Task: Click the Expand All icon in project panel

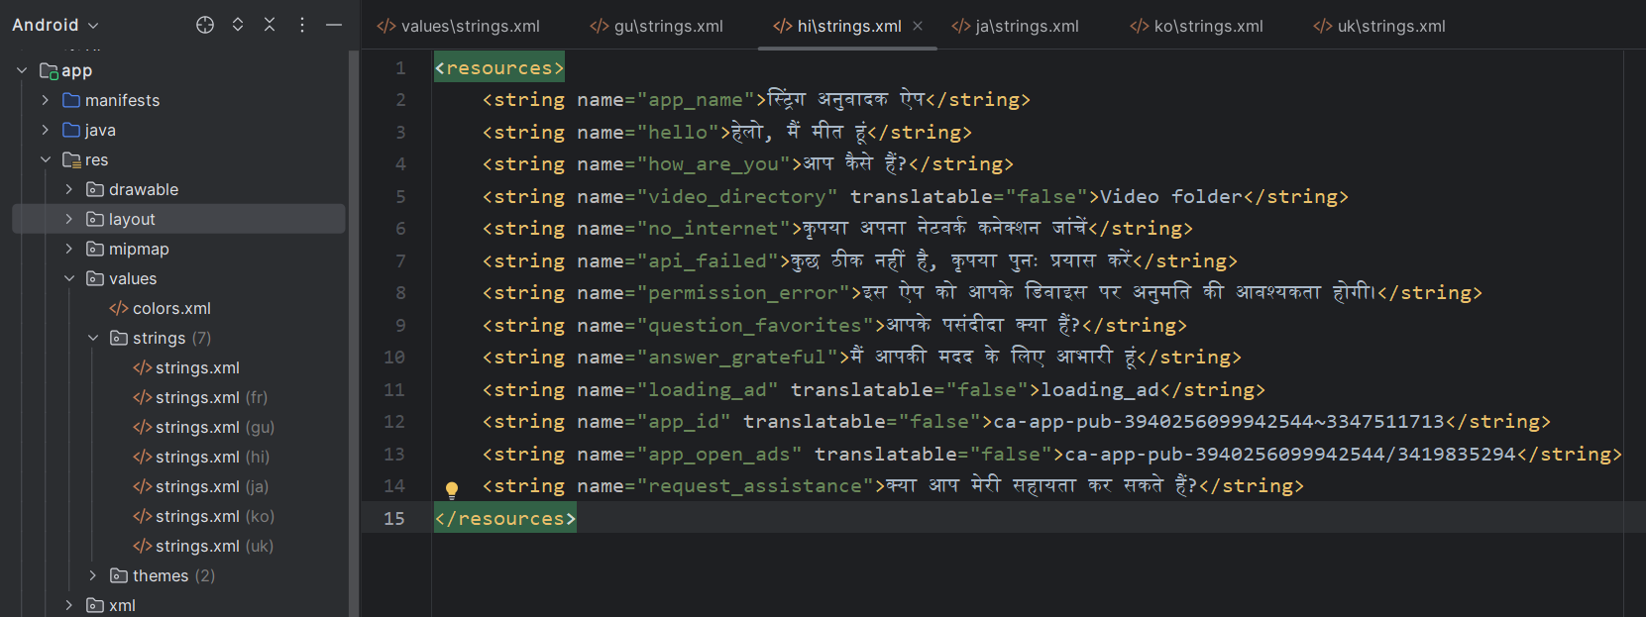Action: [x=238, y=25]
